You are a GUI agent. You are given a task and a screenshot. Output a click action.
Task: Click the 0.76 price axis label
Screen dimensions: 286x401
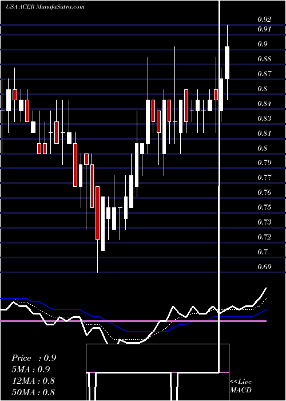pos(264,192)
